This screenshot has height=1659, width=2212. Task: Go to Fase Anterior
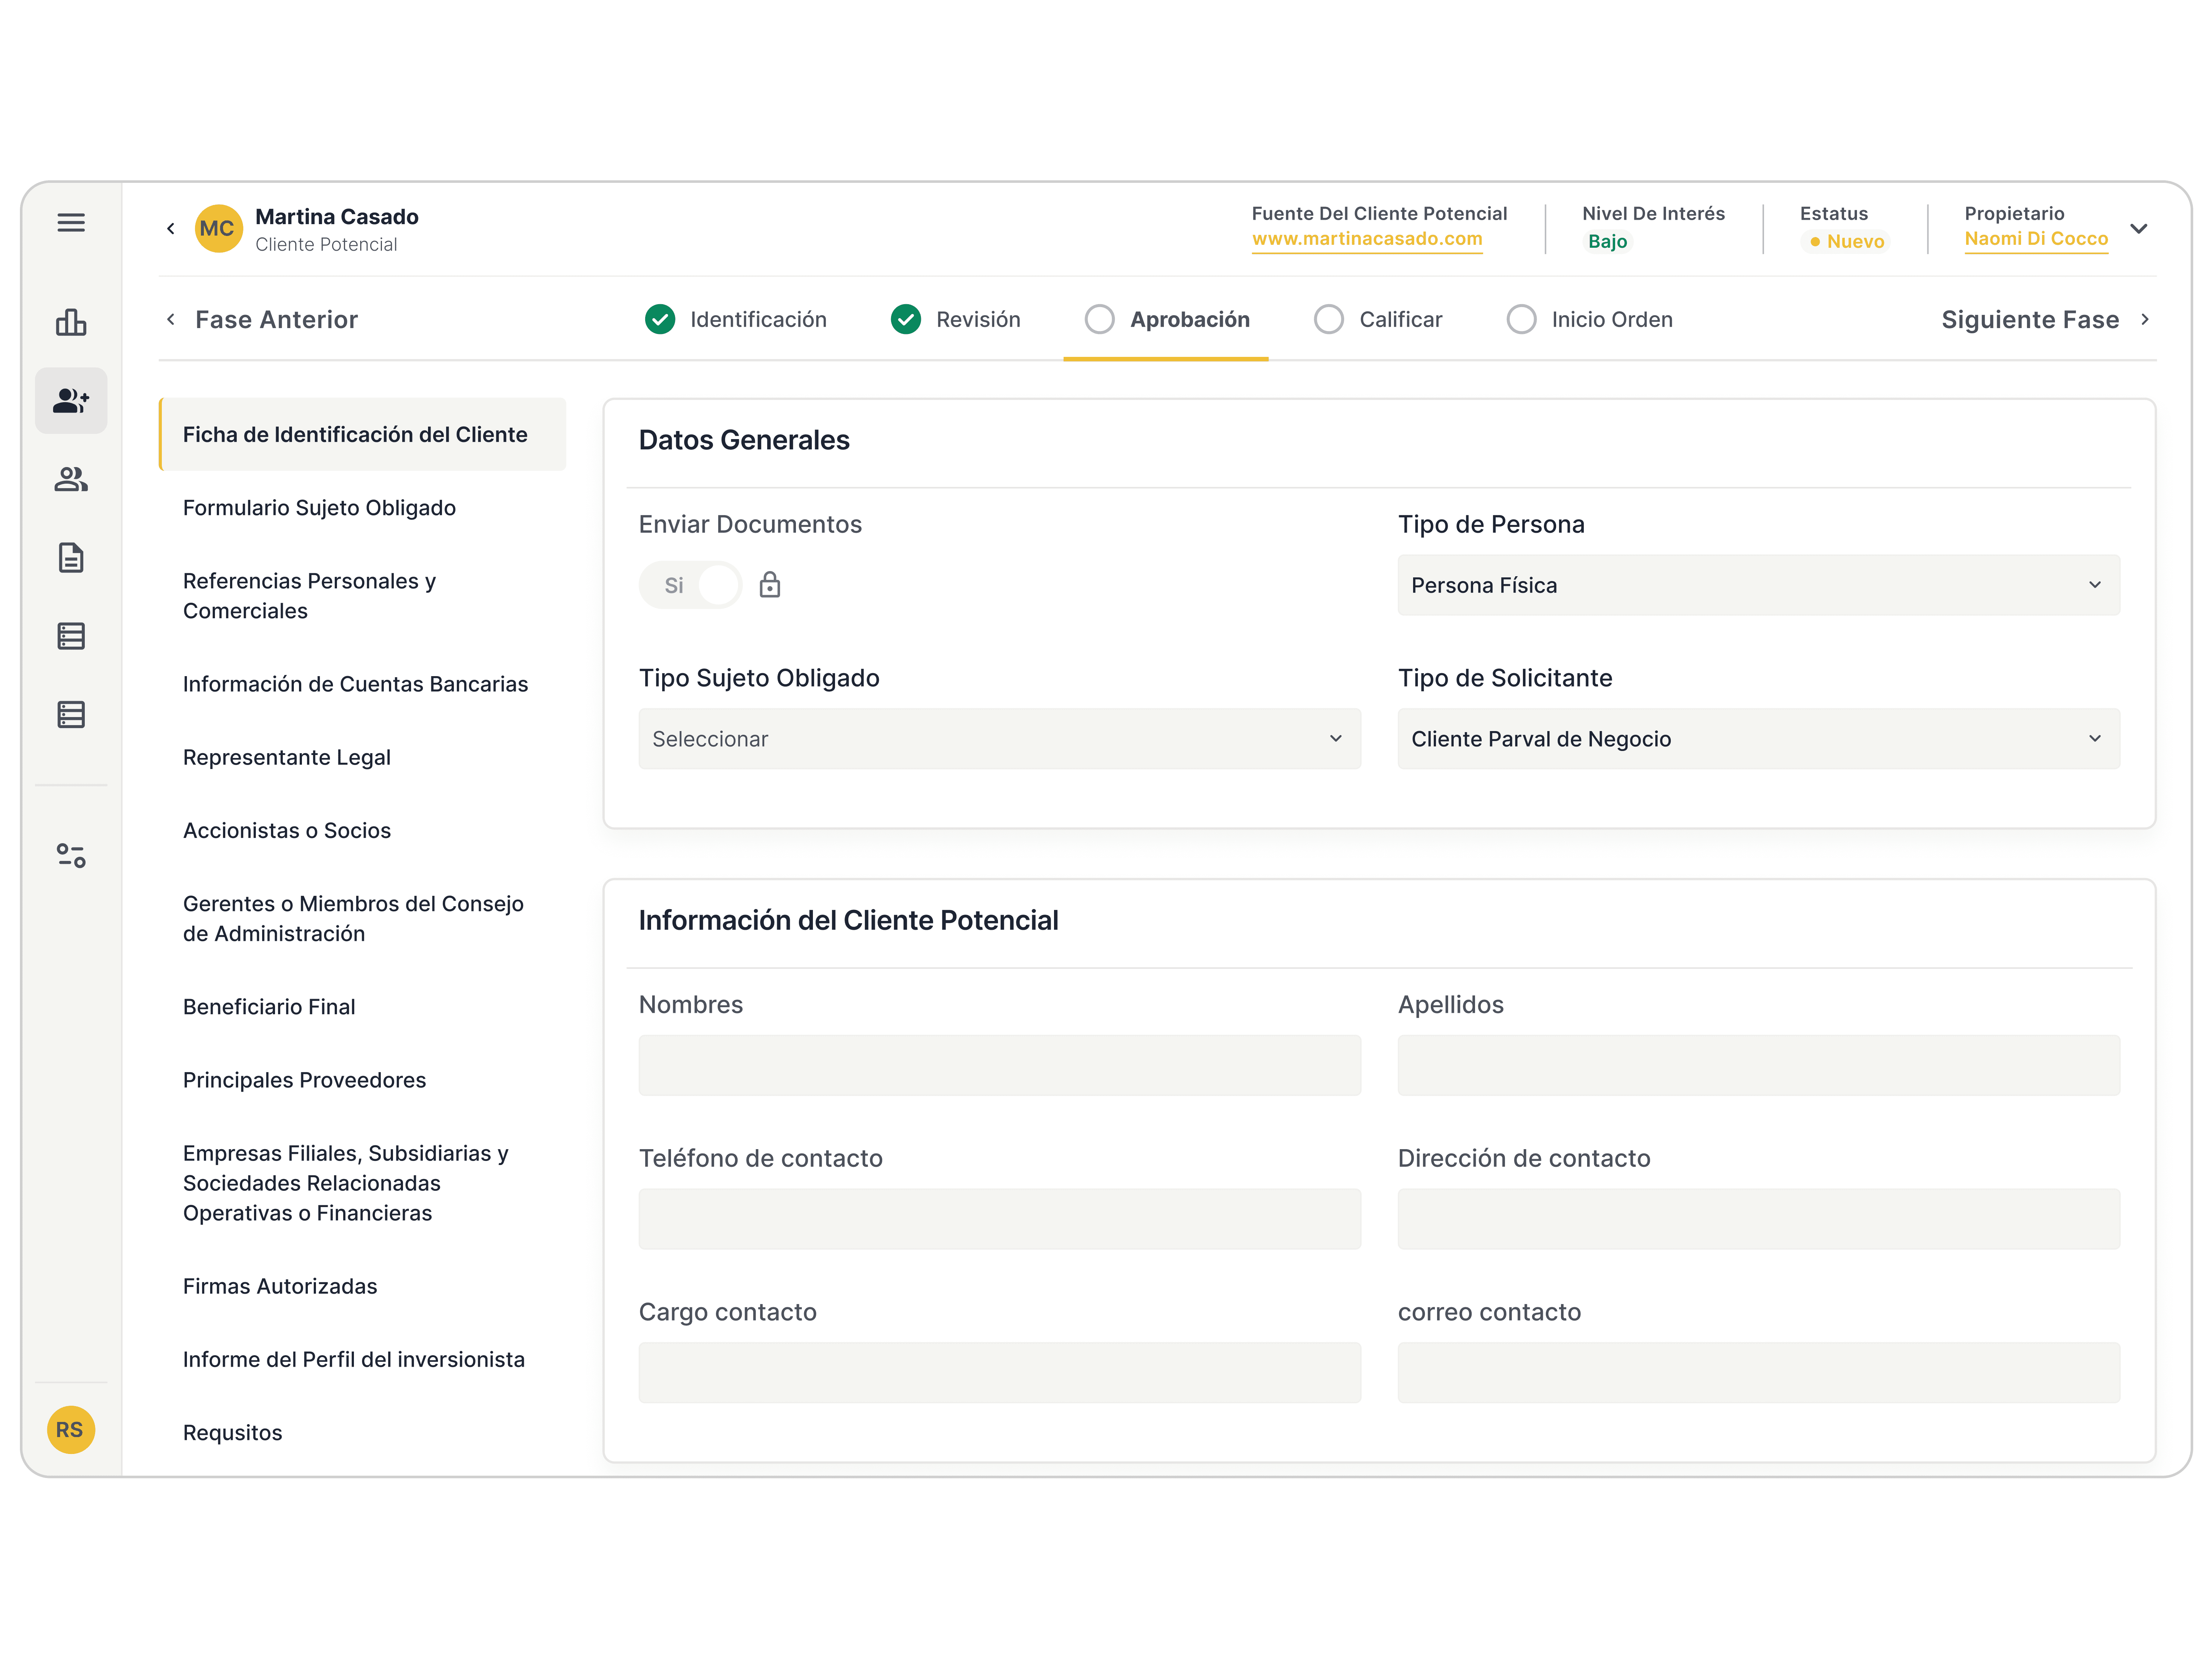[x=262, y=320]
